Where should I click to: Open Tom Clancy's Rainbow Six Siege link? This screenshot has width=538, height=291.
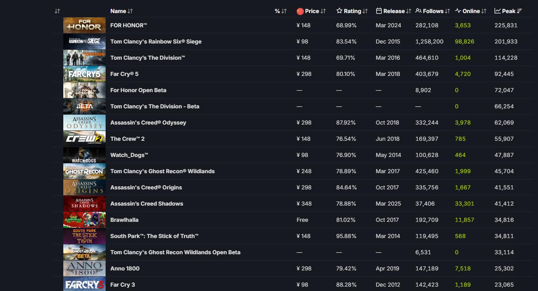(x=156, y=42)
